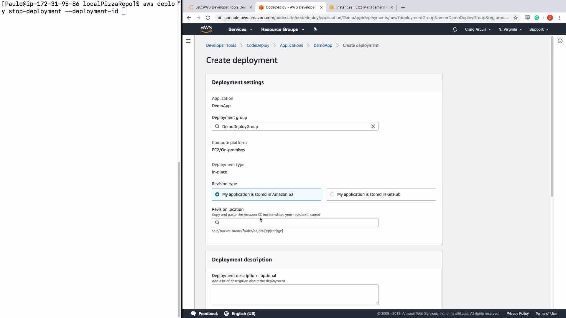Go to the DemoApp breadcrumb link
566x318 pixels.
click(323, 45)
